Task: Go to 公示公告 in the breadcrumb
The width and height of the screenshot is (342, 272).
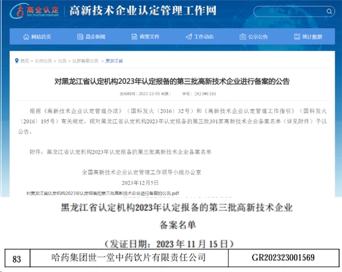Action: click(x=43, y=61)
